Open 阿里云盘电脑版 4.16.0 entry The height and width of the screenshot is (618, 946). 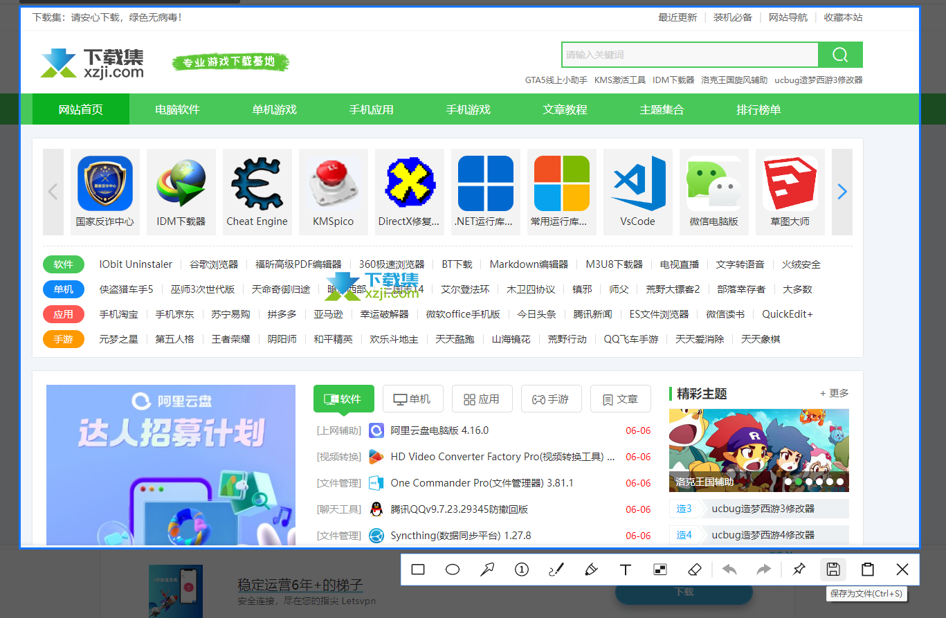click(x=439, y=430)
